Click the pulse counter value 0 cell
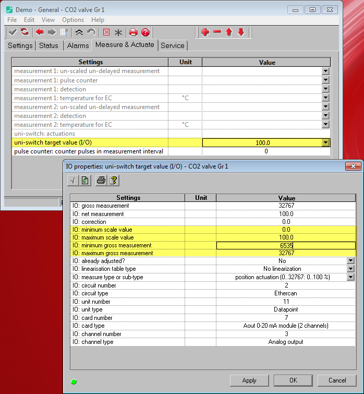Image resolution: width=364 pixels, height=394 pixels. [266, 151]
